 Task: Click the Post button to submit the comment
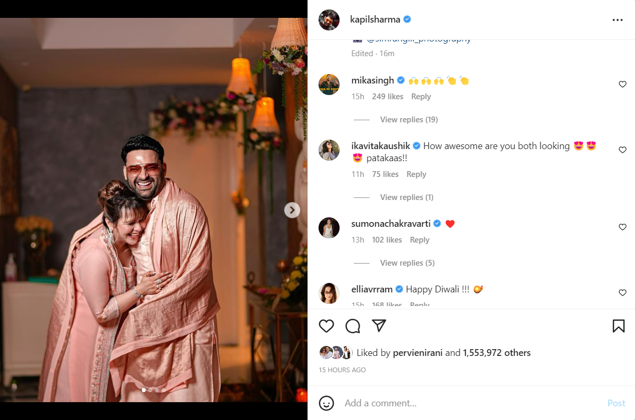coord(616,403)
